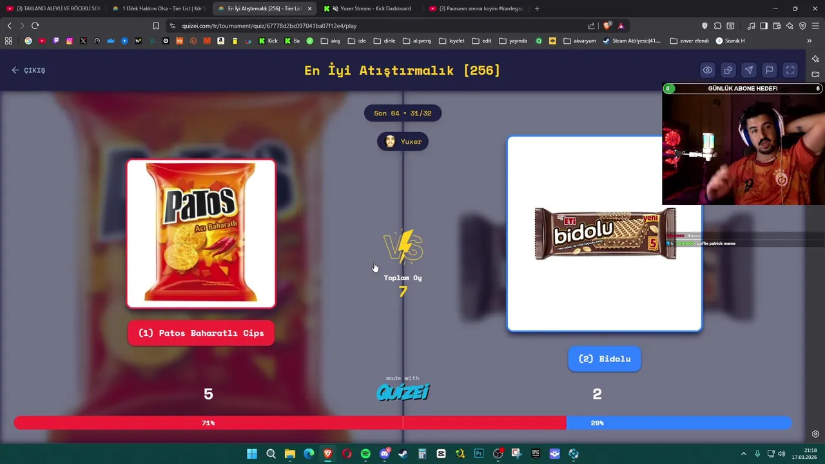
Task: Switch to 1 Dilek Hakkım Olsa tab
Action: [159, 8]
